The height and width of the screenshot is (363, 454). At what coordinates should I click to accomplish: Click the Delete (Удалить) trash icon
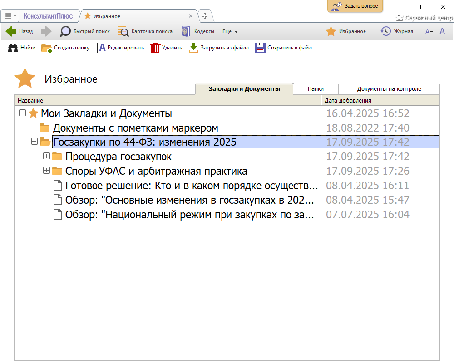pos(155,48)
